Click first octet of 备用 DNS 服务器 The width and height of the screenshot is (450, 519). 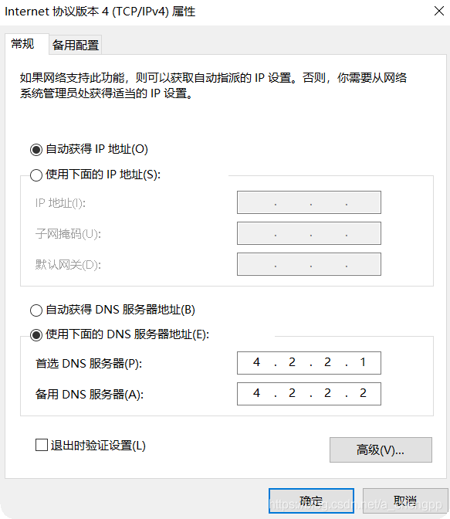256,393
